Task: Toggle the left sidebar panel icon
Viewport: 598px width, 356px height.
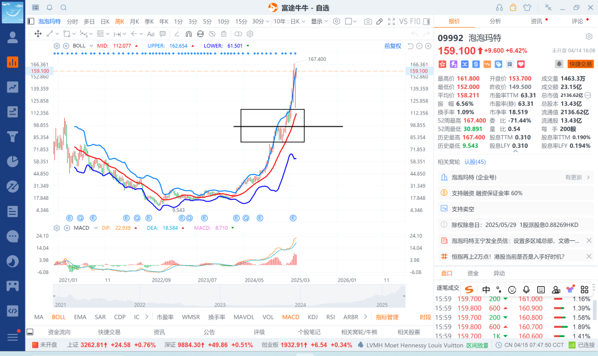Action: (x=31, y=22)
